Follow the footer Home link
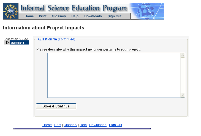This screenshot has height=136, width=201. pos(47,125)
